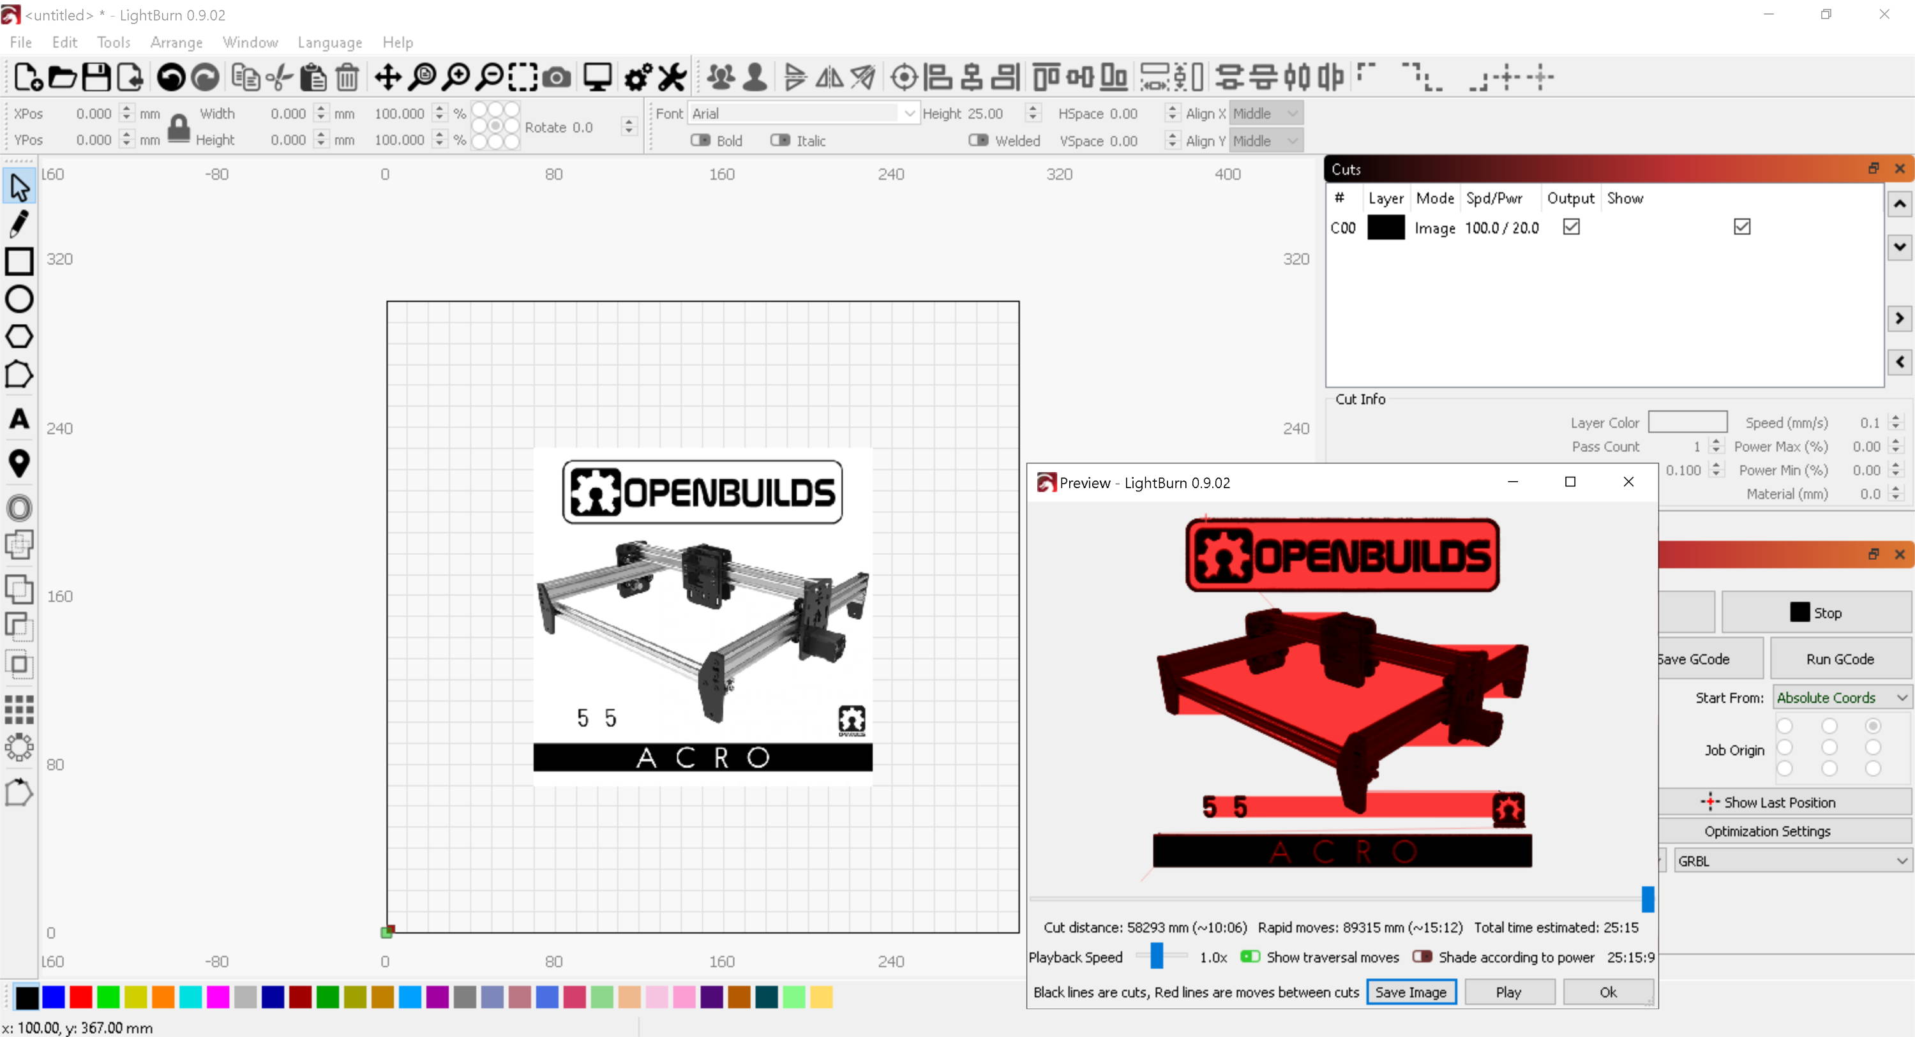Open the Arrange menu
Image resolution: width=1915 pixels, height=1037 pixels.
pos(176,42)
